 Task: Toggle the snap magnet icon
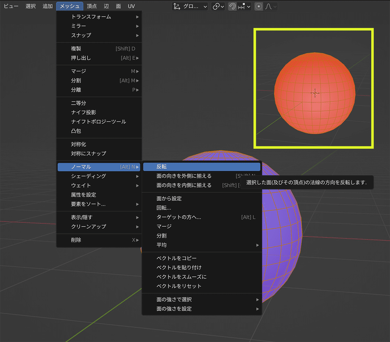click(233, 6)
